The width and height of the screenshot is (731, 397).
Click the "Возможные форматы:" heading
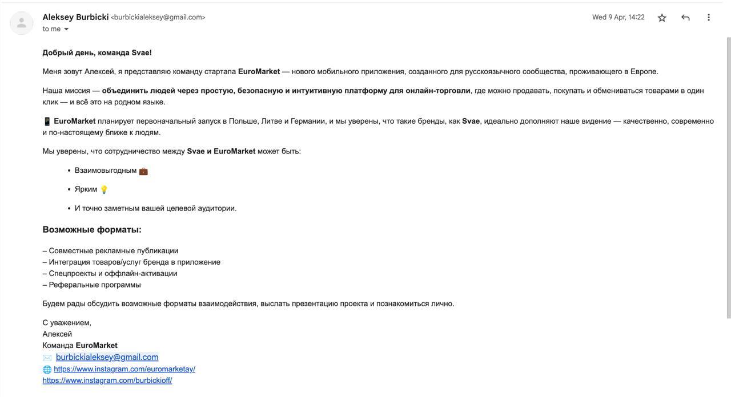pyautogui.click(x=92, y=230)
